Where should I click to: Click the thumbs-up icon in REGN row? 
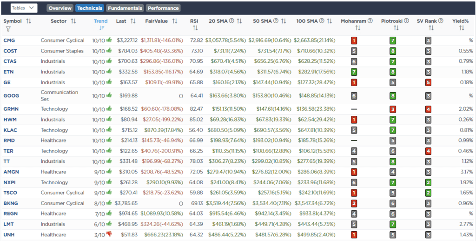(109, 214)
